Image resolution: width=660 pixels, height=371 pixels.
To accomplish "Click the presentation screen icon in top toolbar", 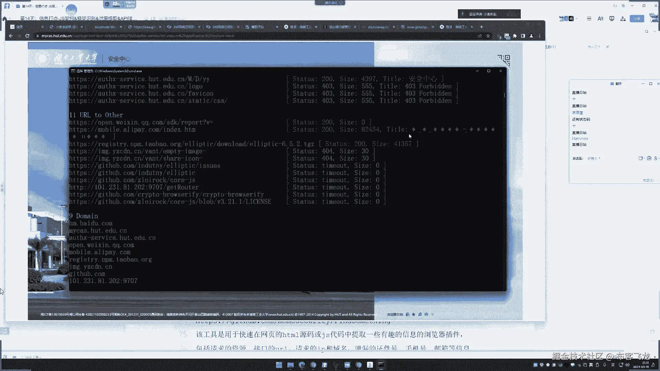I will pos(612,19).
